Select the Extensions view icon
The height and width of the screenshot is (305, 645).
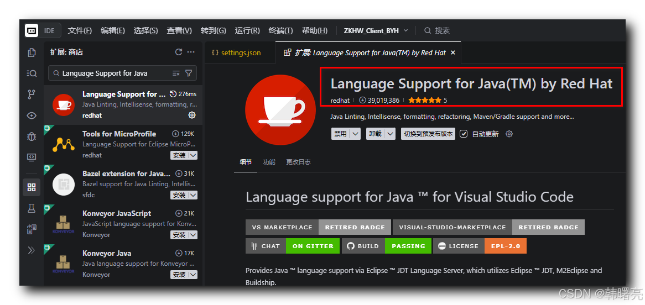point(32,187)
